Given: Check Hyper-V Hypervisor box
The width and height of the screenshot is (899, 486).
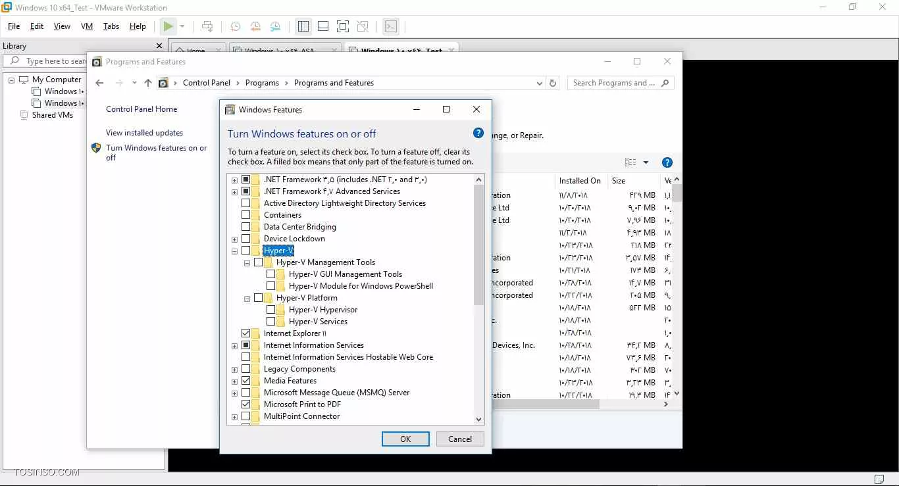Looking at the screenshot, I should (271, 310).
